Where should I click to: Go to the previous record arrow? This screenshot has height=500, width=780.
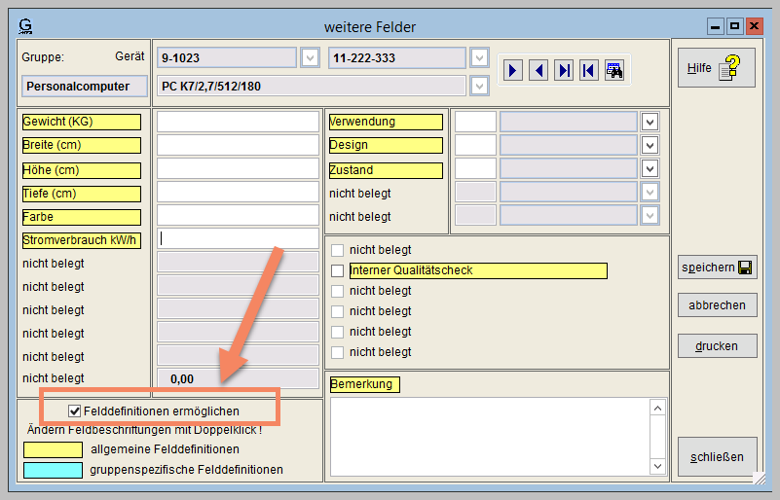[x=539, y=70]
